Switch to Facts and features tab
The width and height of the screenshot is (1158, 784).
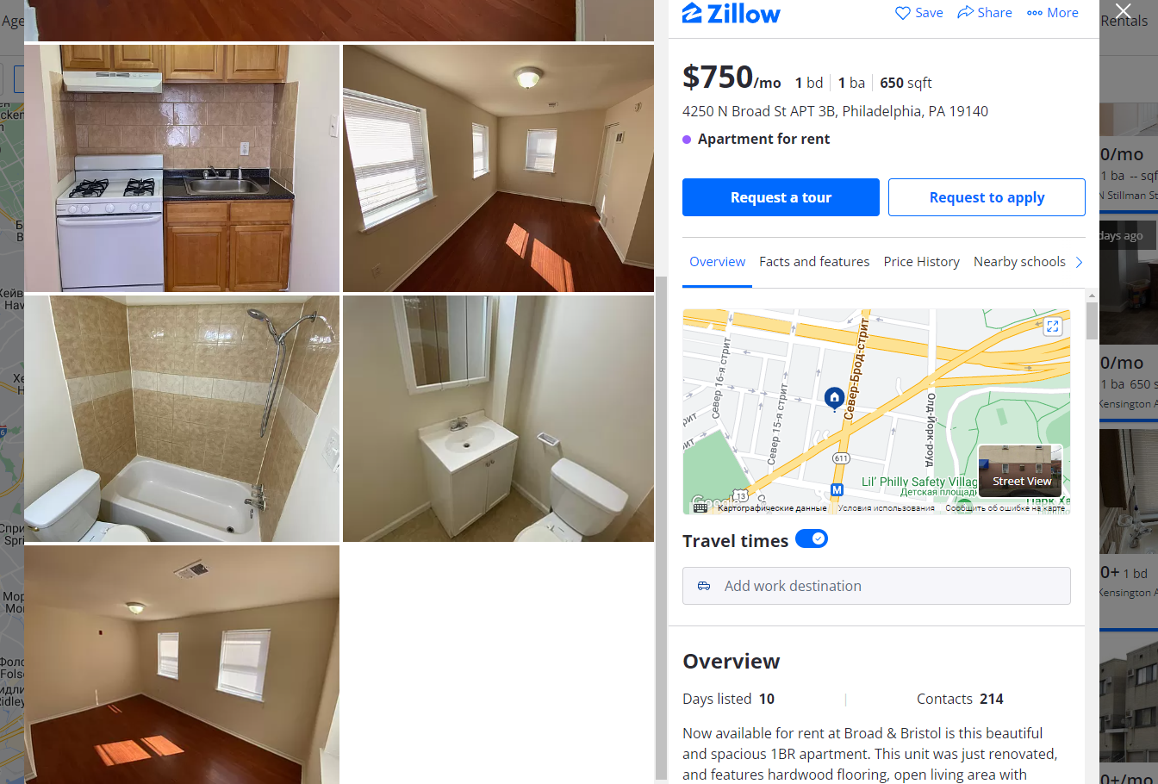pyautogui.click(x=814, y=262)
